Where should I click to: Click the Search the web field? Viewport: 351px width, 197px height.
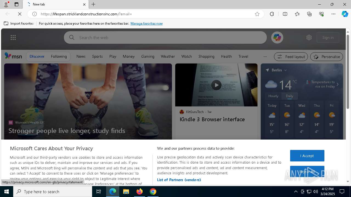(165, 37)
